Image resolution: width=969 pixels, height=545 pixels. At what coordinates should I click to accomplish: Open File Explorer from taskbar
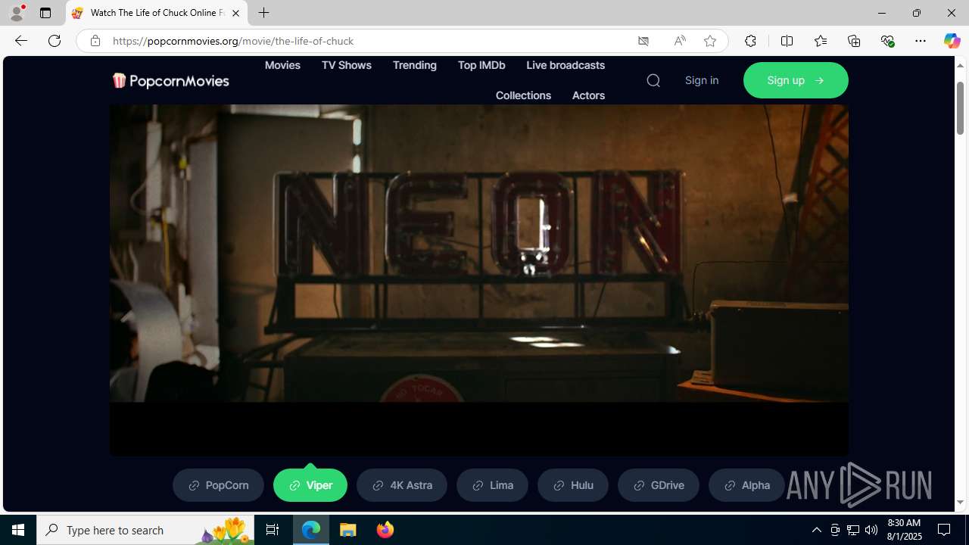(x=348, y=530)
